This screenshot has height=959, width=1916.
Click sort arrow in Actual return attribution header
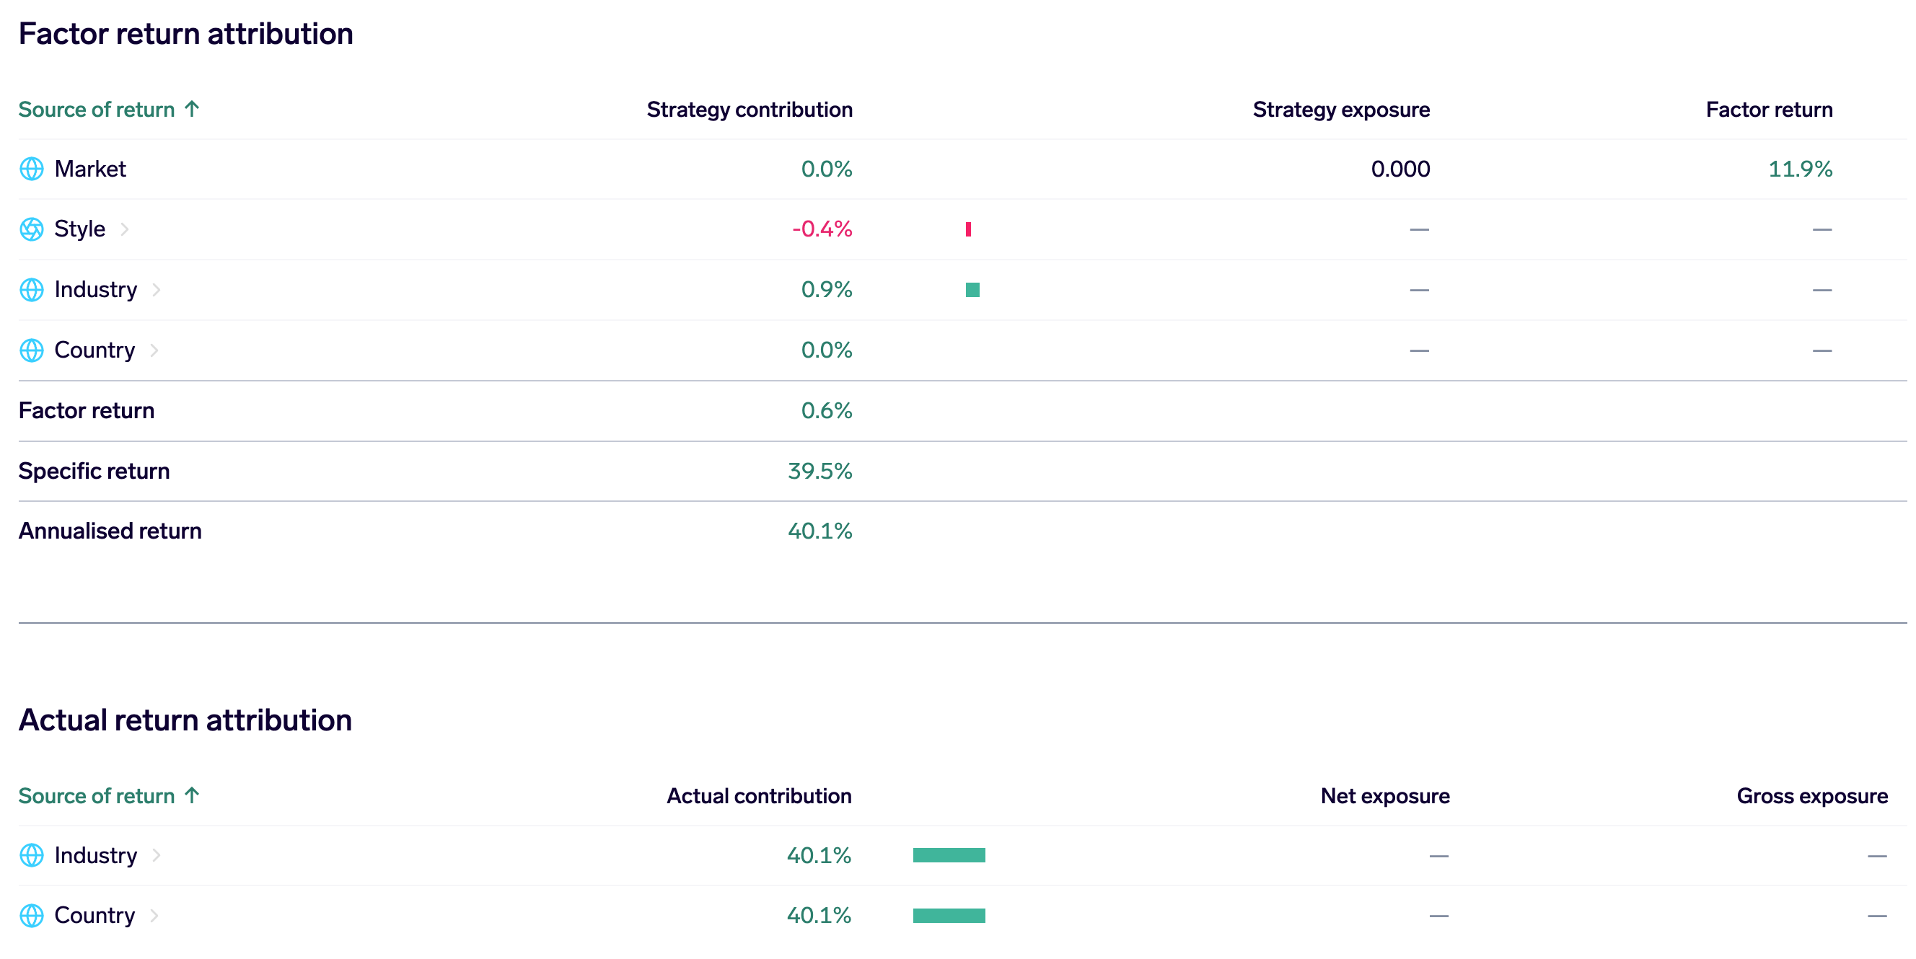pos(192,795)
